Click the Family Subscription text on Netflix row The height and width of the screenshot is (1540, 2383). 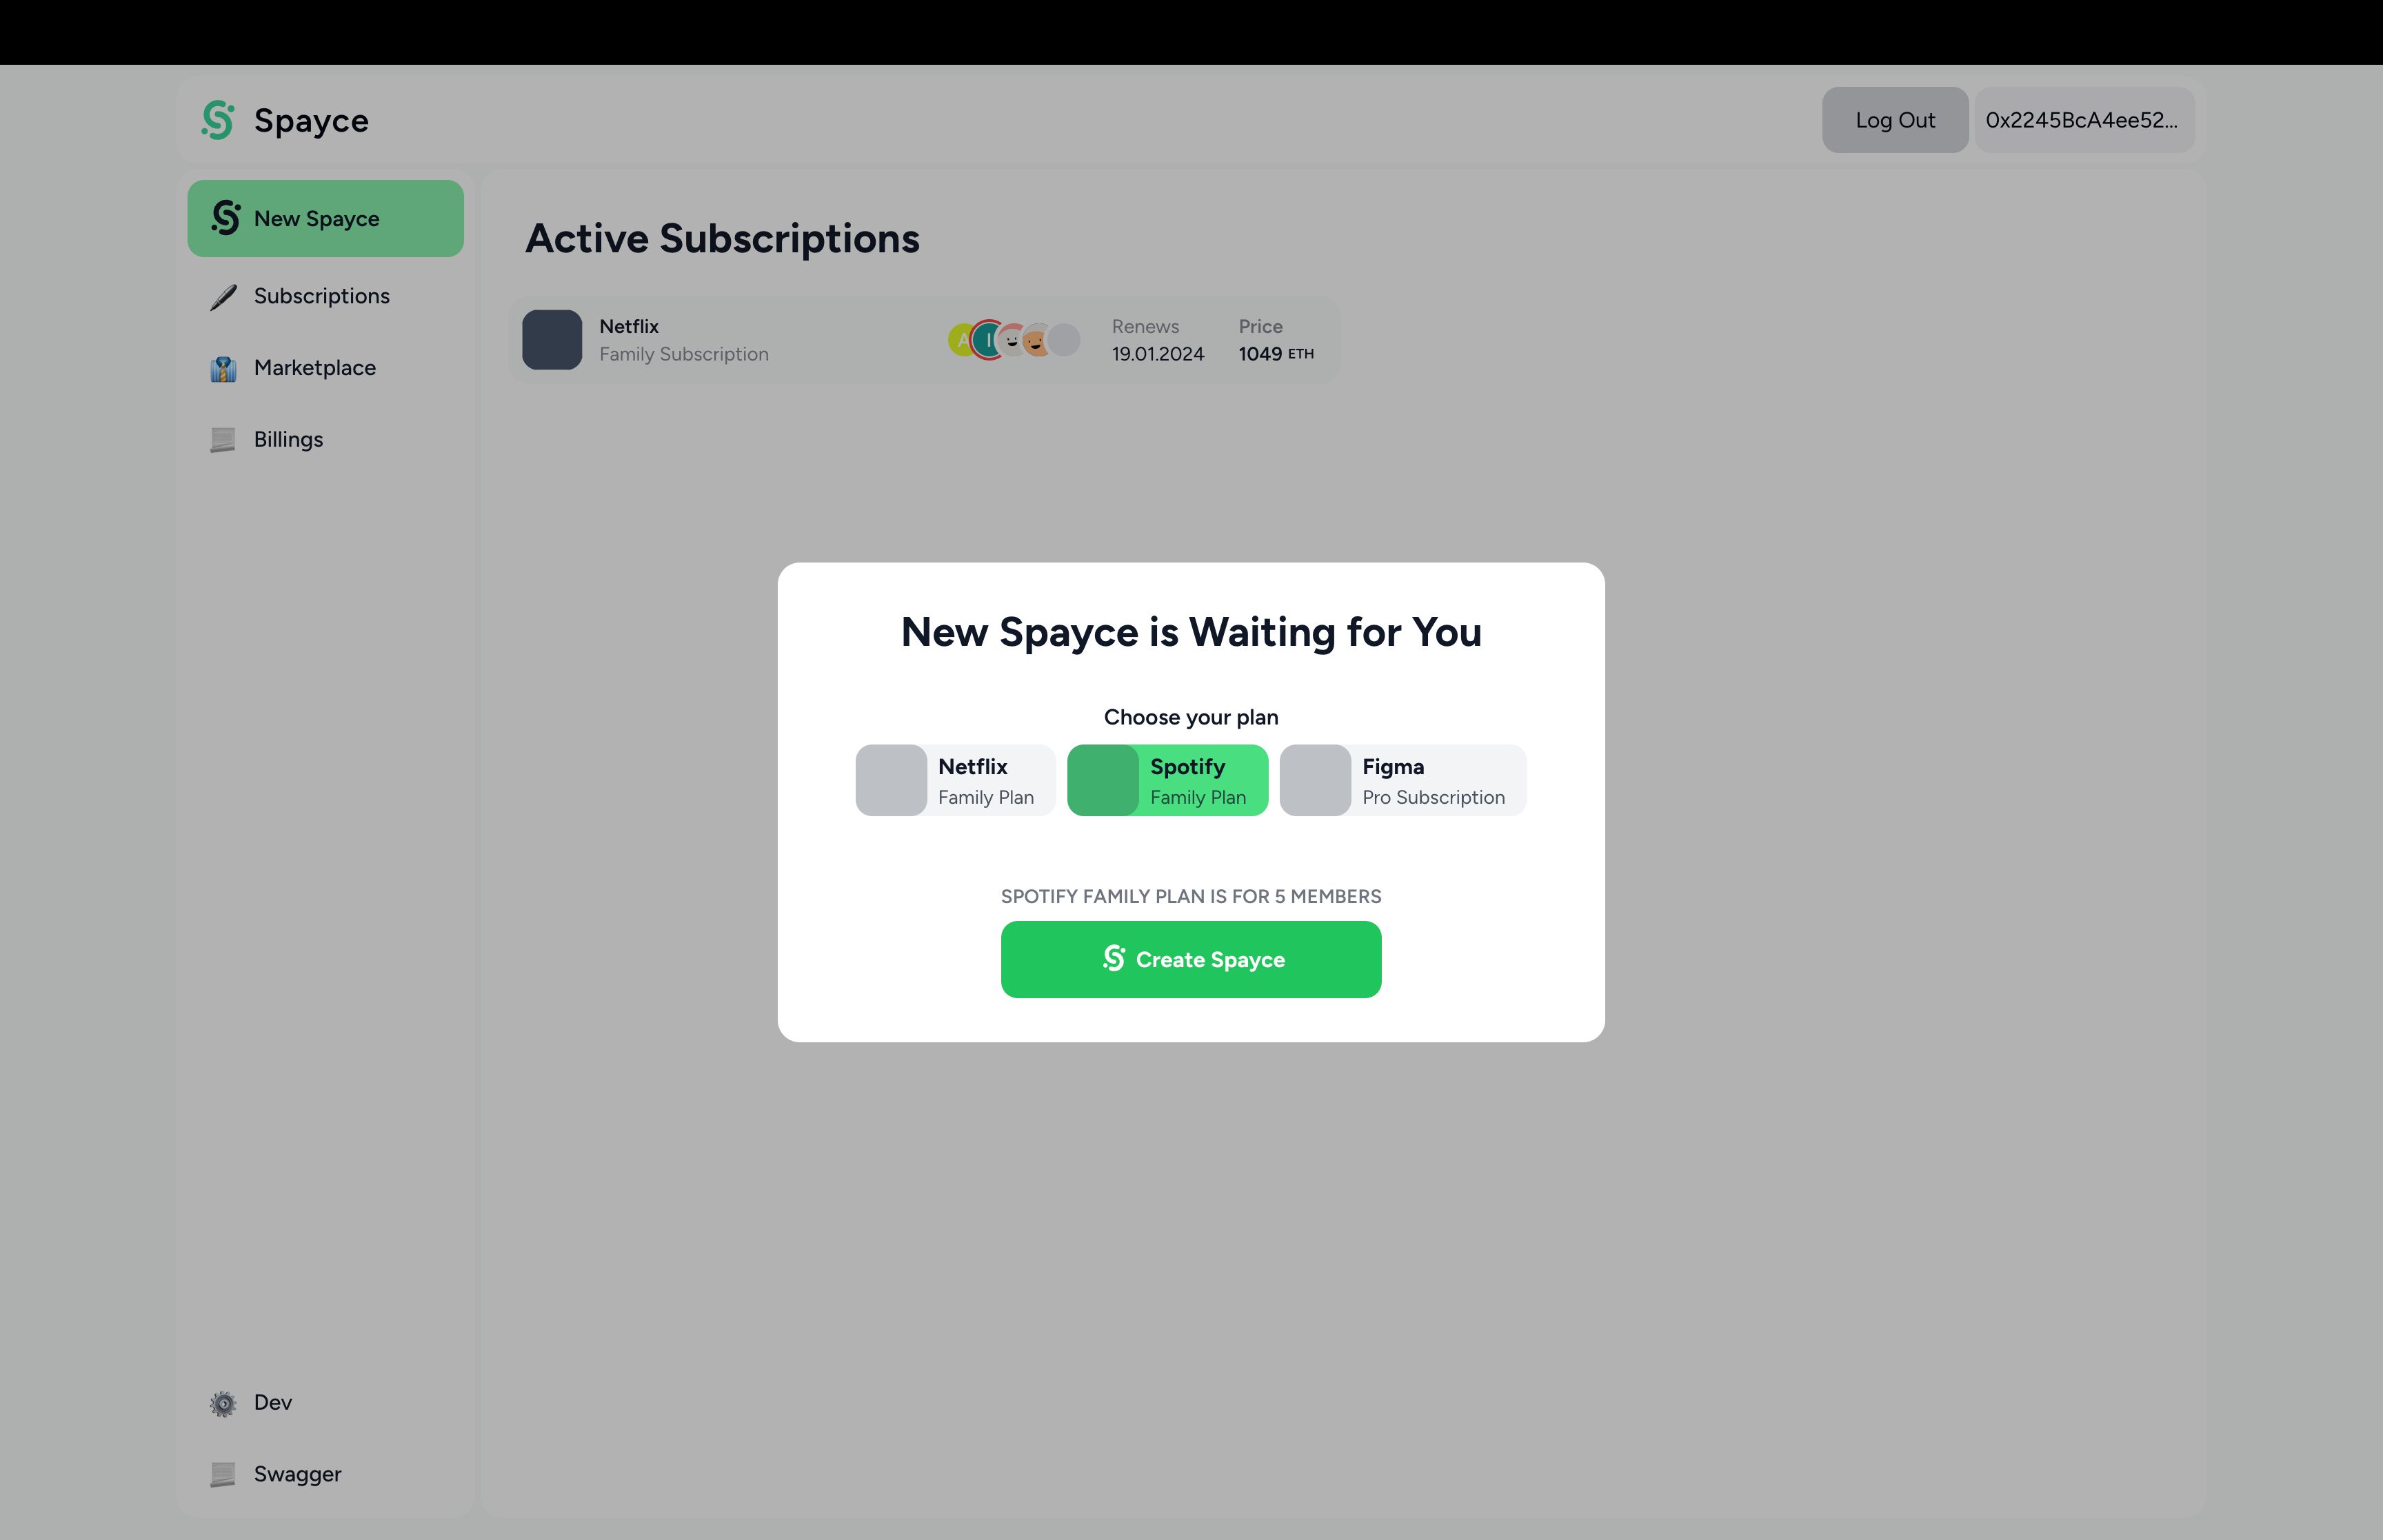pyautogui.click(x=684, y=354)
